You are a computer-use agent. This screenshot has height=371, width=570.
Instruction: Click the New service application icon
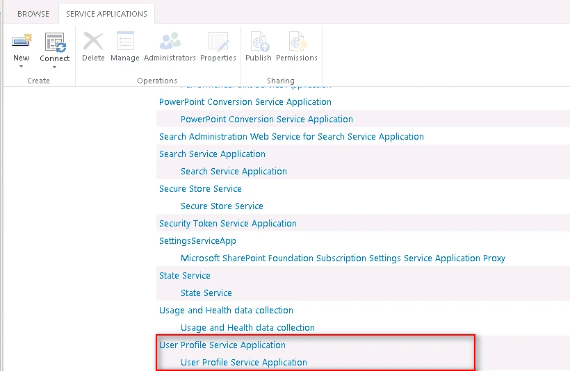(22, 42)
